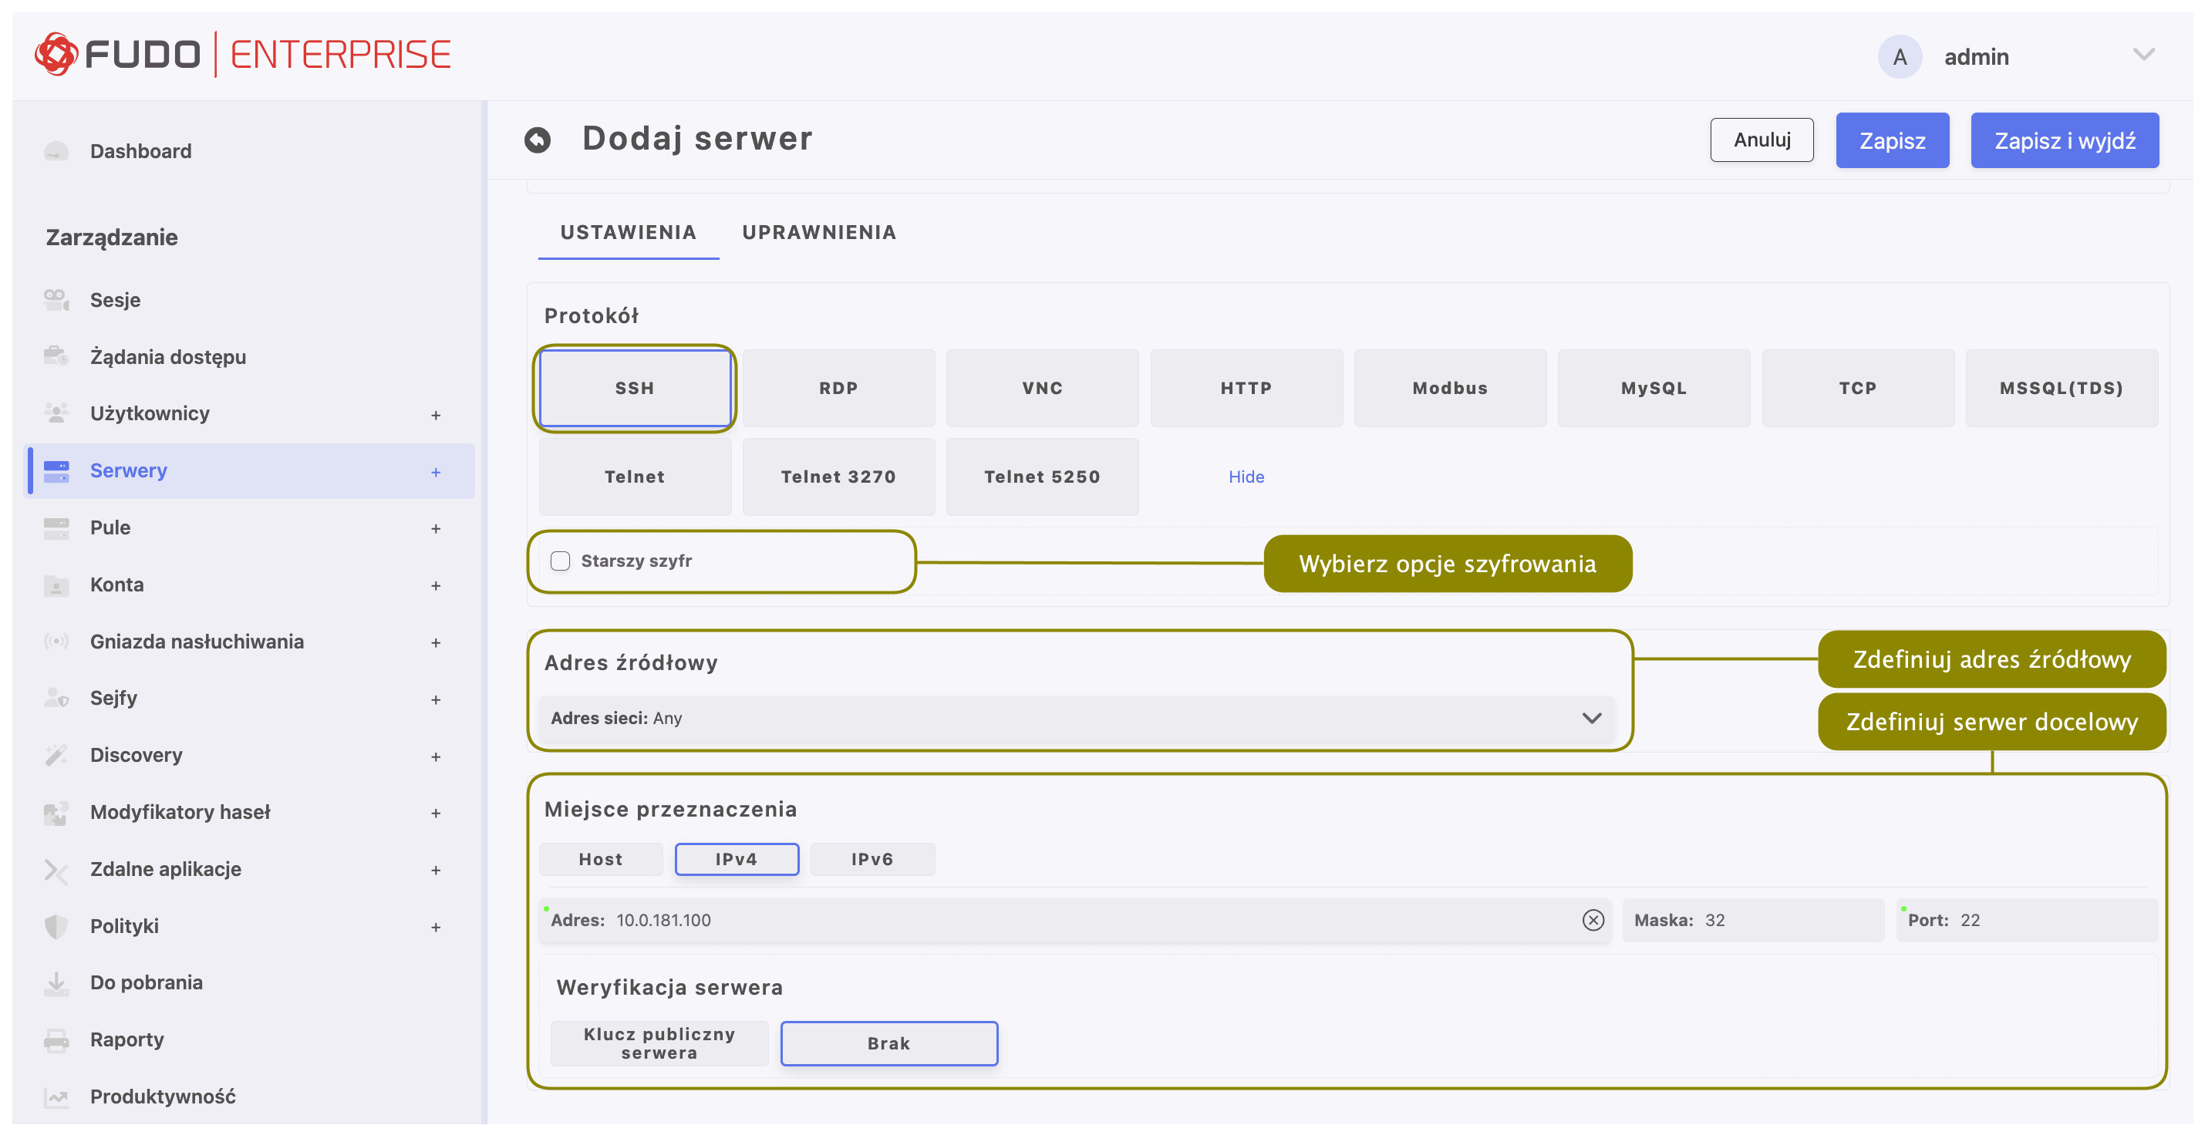Click the Discovery wand icon
Screen dimensions: 2205x1142
pyautogui.click(x=56, y=755)
